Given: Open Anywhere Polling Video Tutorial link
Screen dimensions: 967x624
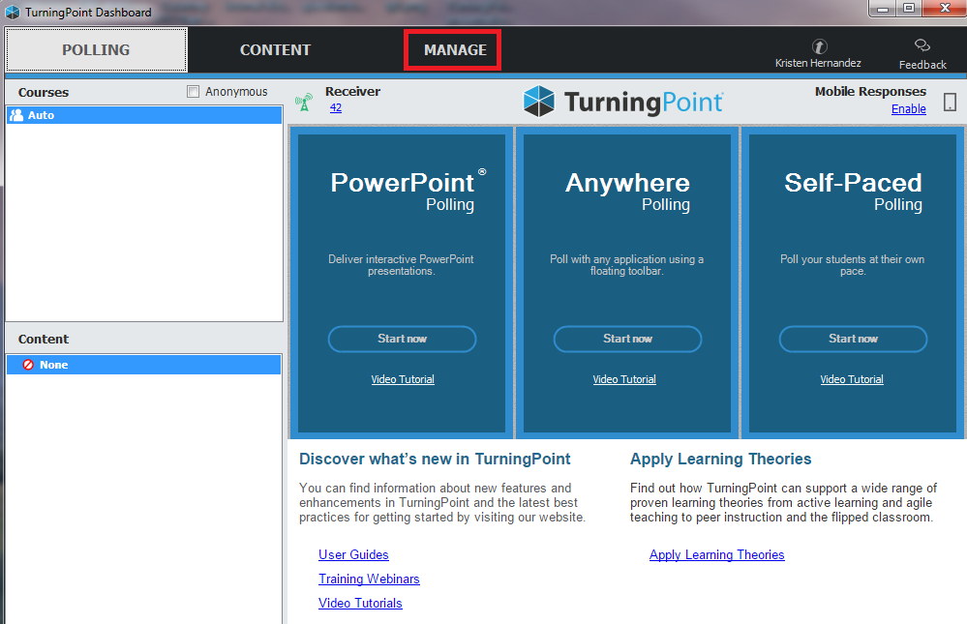Looking at the screenshot, I should tap(624, 380).
